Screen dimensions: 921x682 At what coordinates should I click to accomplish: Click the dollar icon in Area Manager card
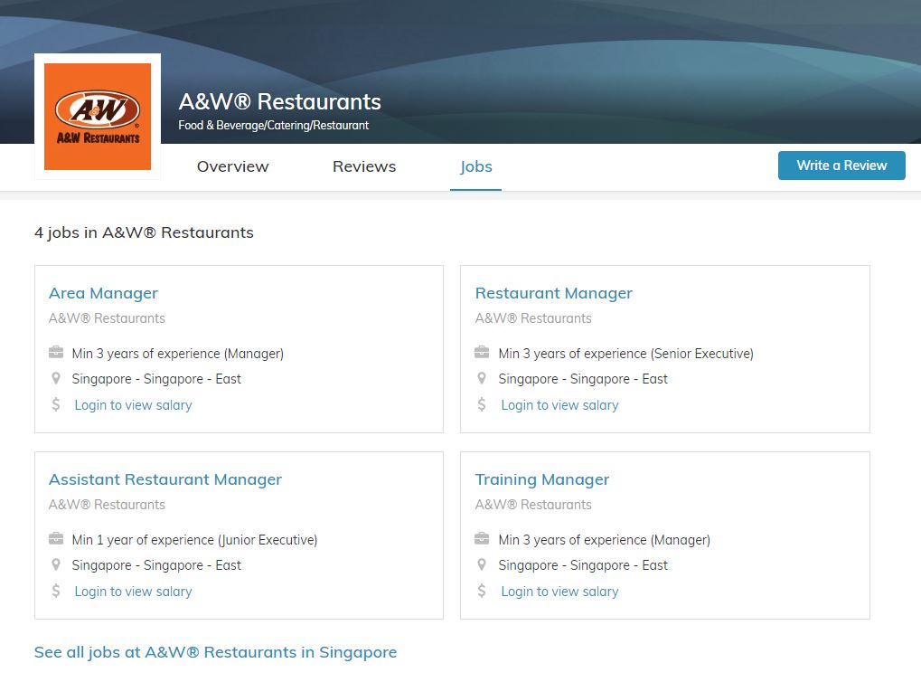coord(56,405)
